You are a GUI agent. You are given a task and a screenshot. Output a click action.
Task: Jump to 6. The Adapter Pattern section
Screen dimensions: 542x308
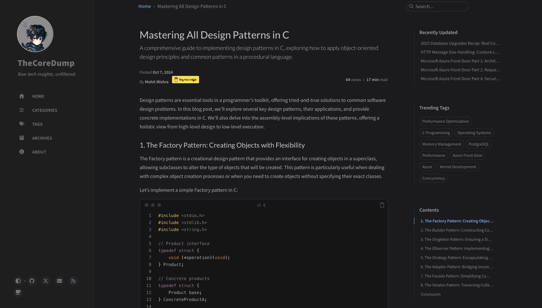point(457,266)
